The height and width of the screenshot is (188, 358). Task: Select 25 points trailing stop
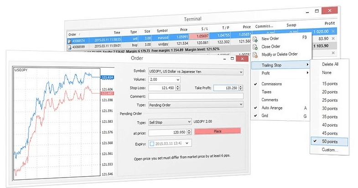pos(329,100)
